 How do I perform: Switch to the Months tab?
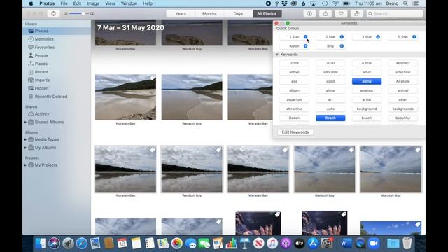[x=209, y=13]
